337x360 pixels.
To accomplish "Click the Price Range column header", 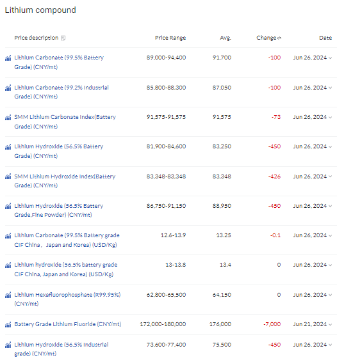I will tap(170, 38).
